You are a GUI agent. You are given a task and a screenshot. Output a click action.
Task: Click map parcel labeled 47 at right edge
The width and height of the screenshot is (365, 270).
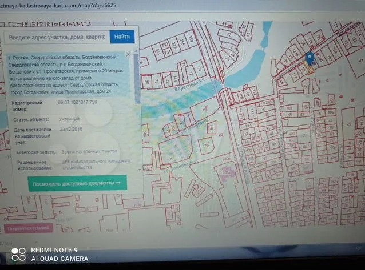361,61
